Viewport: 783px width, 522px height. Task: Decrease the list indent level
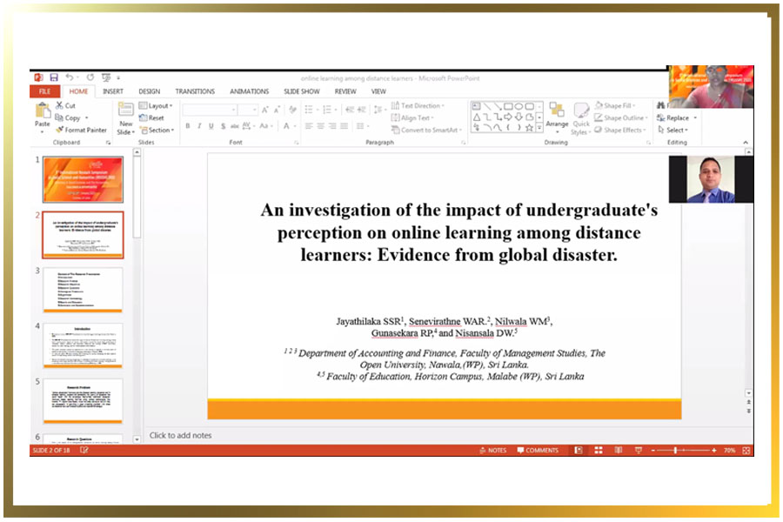click(x=350, y=110)
